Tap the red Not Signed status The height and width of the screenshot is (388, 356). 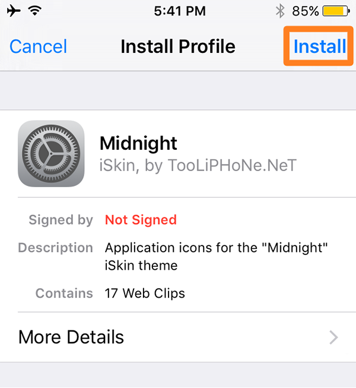pyautogui.click(x=141, y=220)
